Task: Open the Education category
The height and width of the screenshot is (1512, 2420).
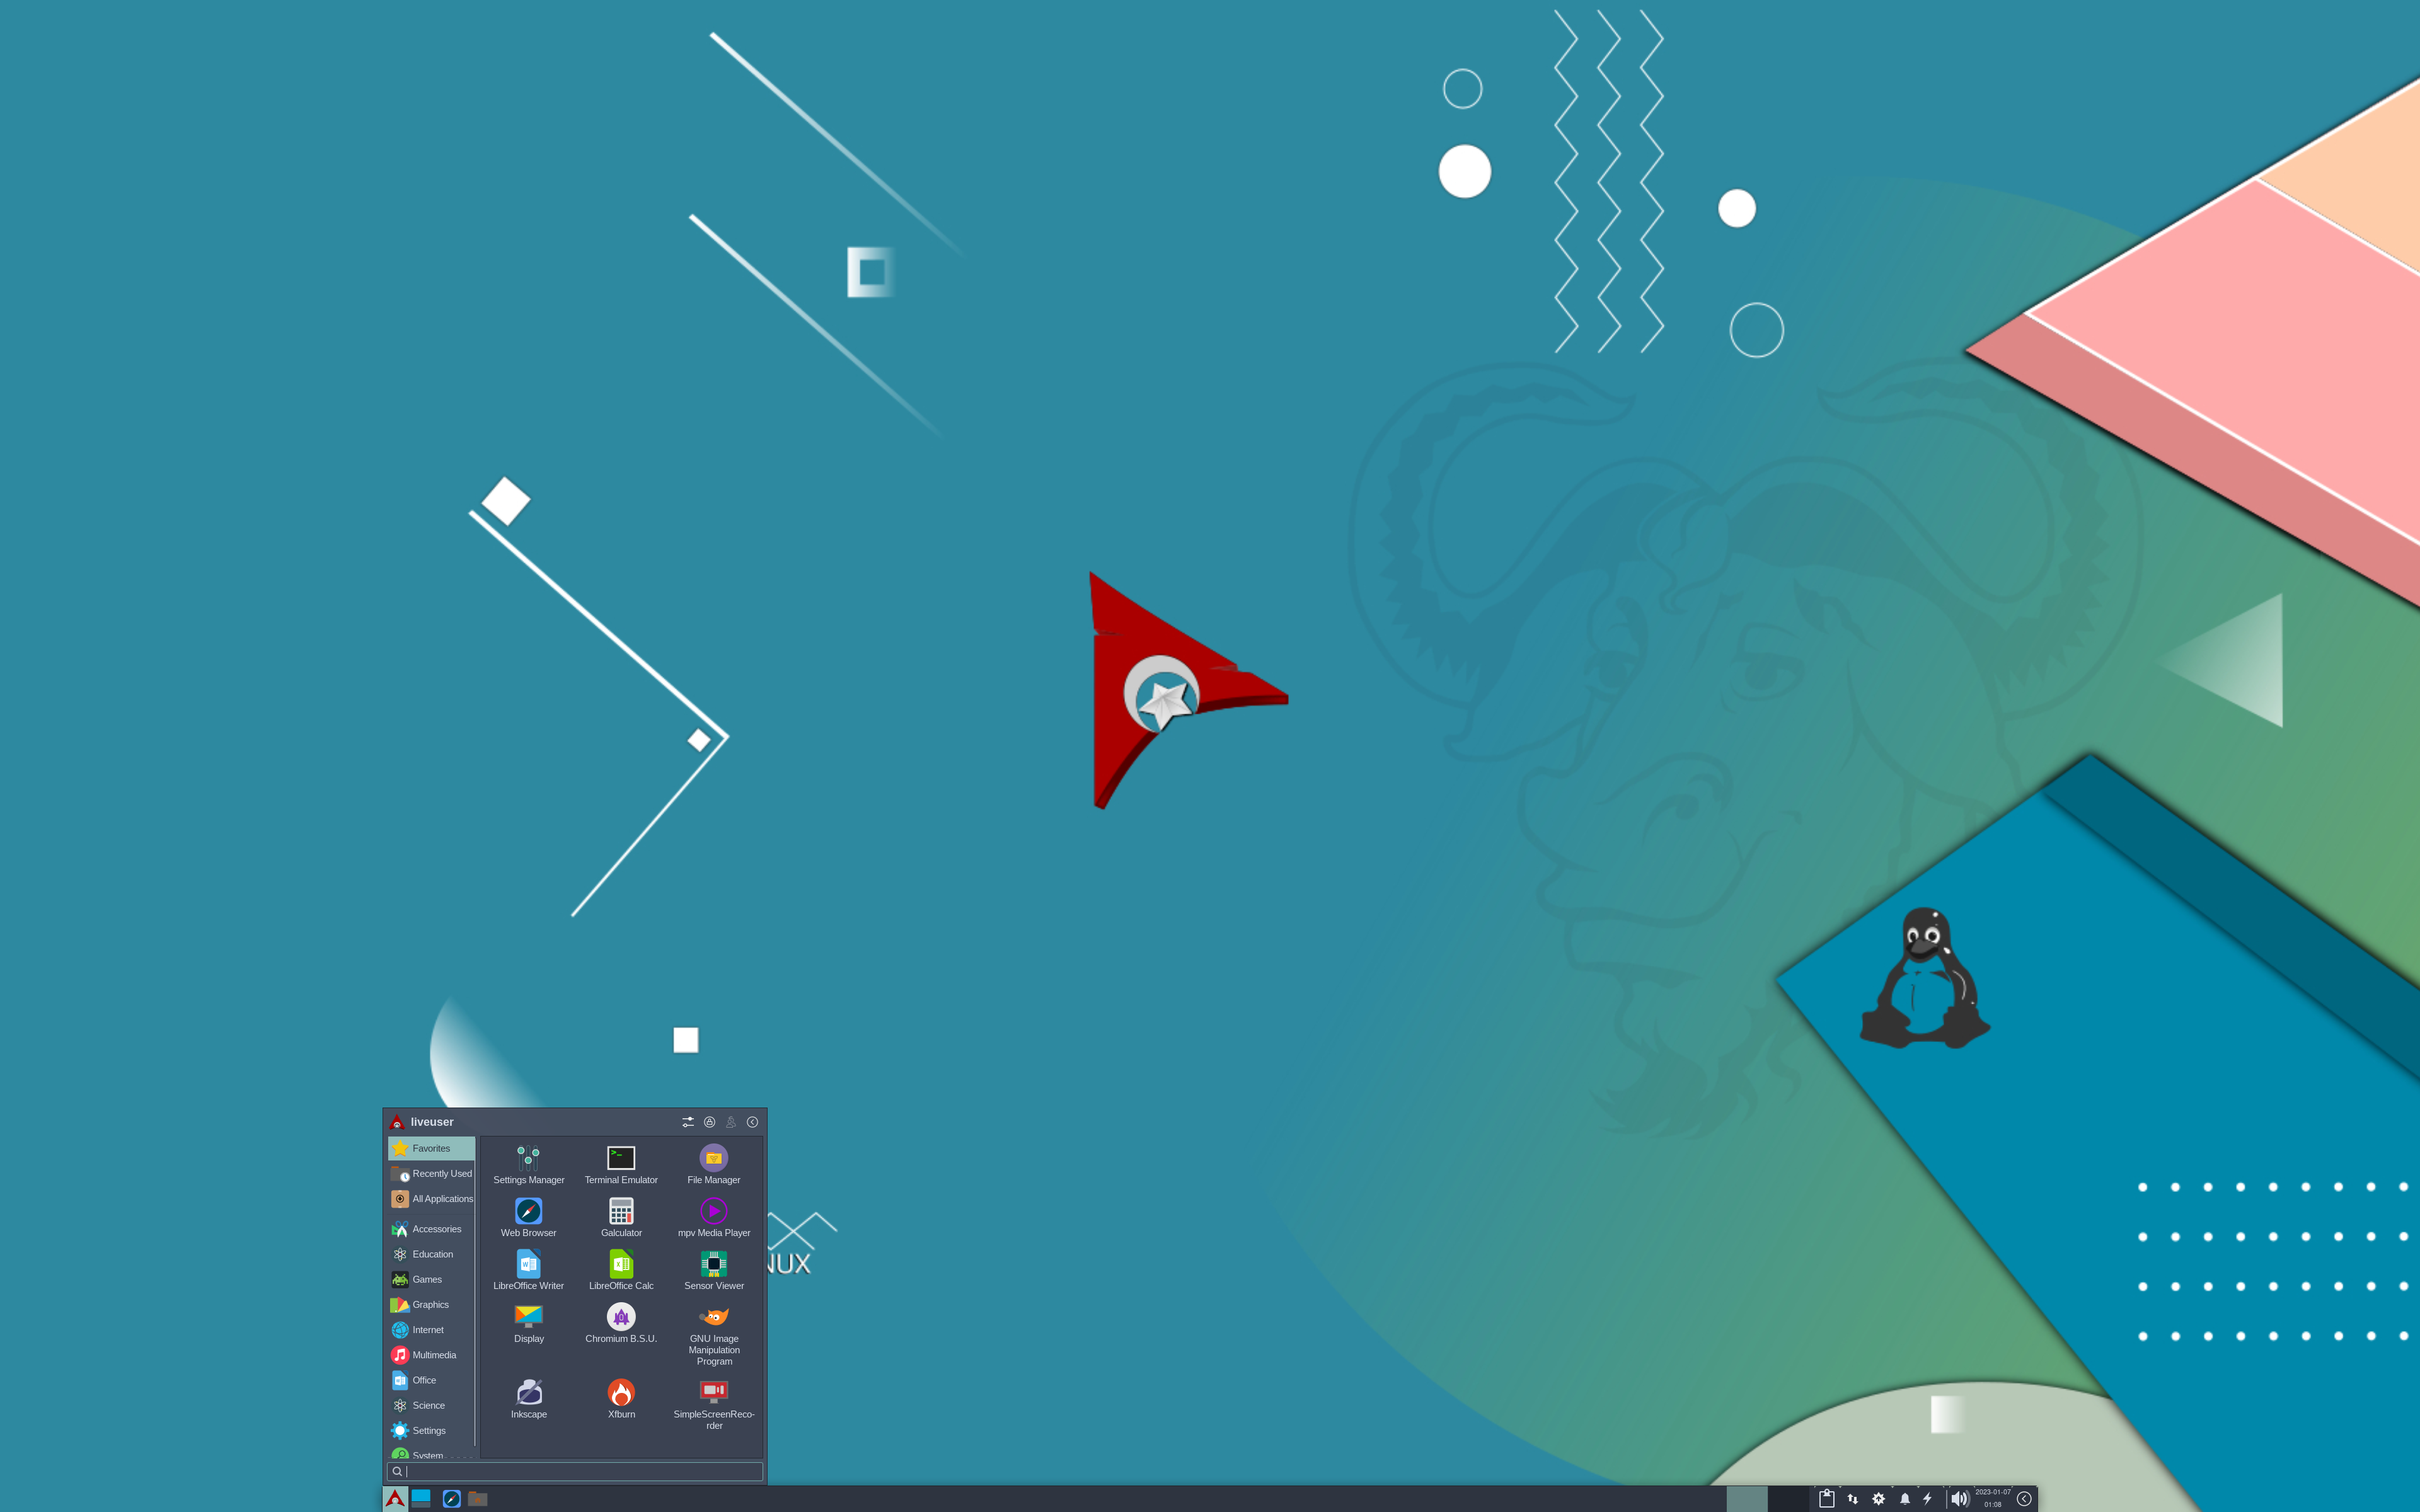Action: pos(431,1254)
